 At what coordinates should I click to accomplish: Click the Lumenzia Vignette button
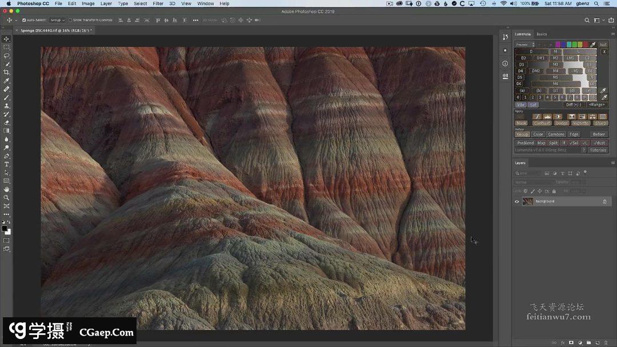(x=580, y=123)
